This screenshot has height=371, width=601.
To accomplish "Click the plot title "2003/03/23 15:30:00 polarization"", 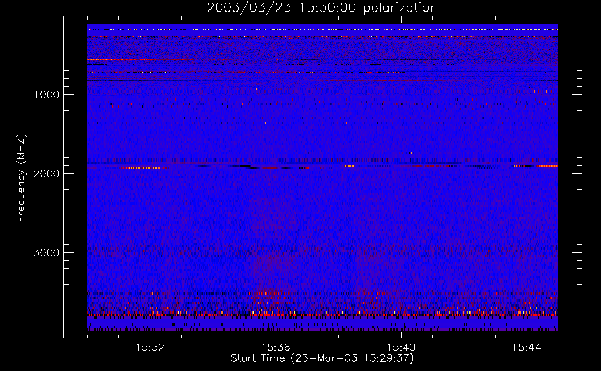I will 322,8.
